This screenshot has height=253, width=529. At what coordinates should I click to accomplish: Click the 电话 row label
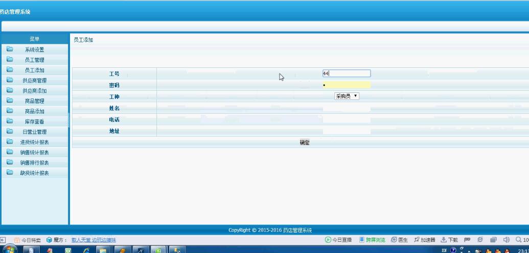tap(114, 119)
